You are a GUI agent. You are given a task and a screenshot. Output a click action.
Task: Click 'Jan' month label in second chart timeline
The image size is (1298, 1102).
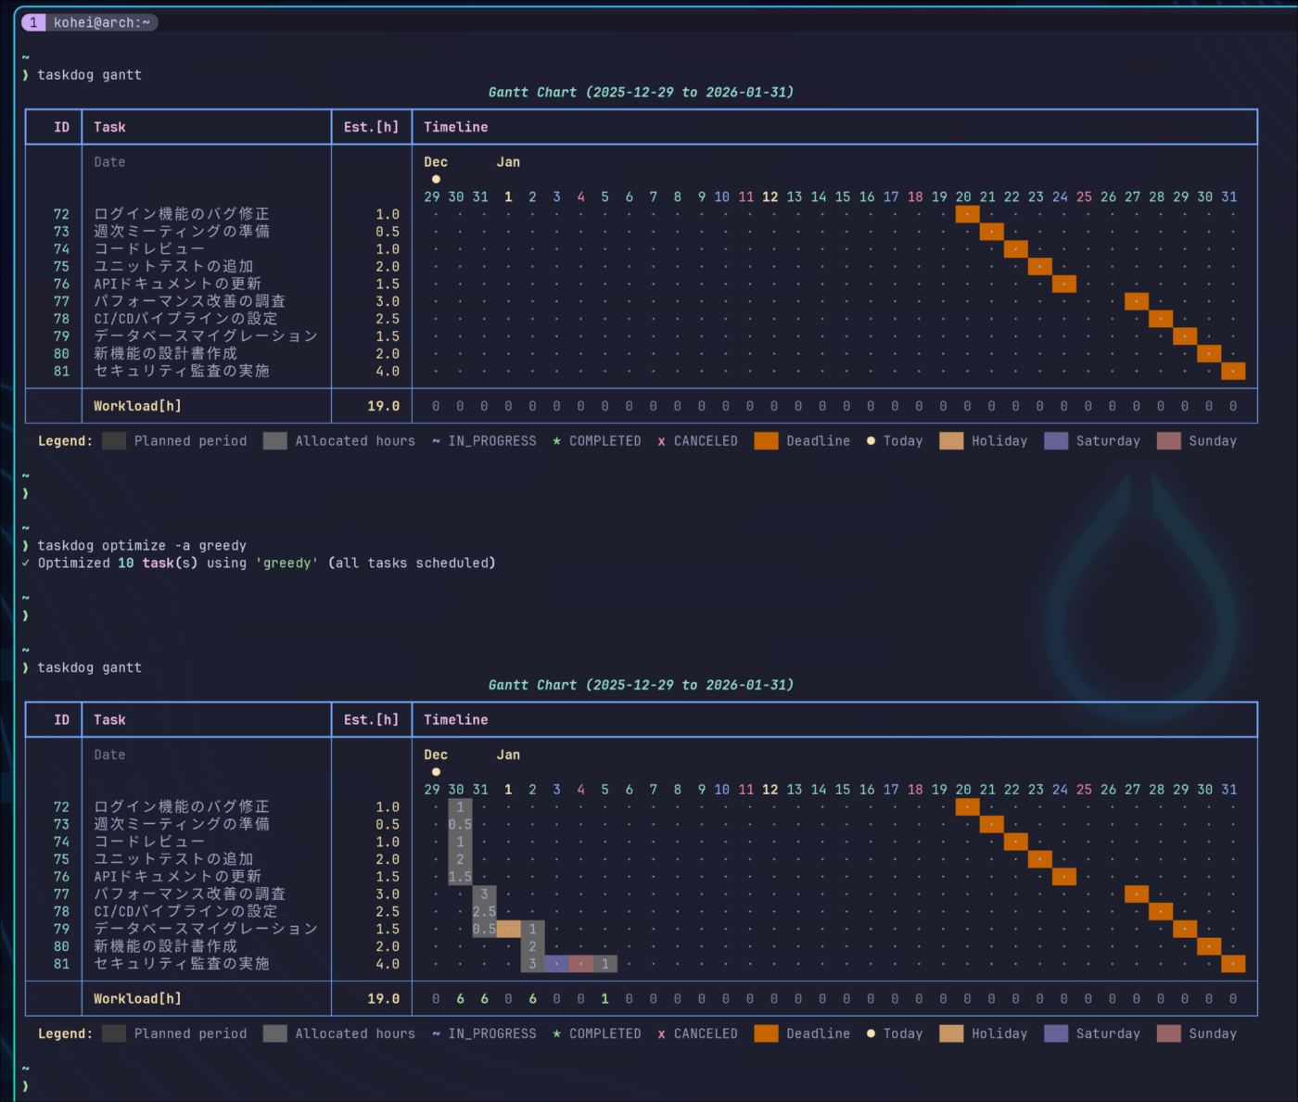pyautogui.click(x=508, y=754)
